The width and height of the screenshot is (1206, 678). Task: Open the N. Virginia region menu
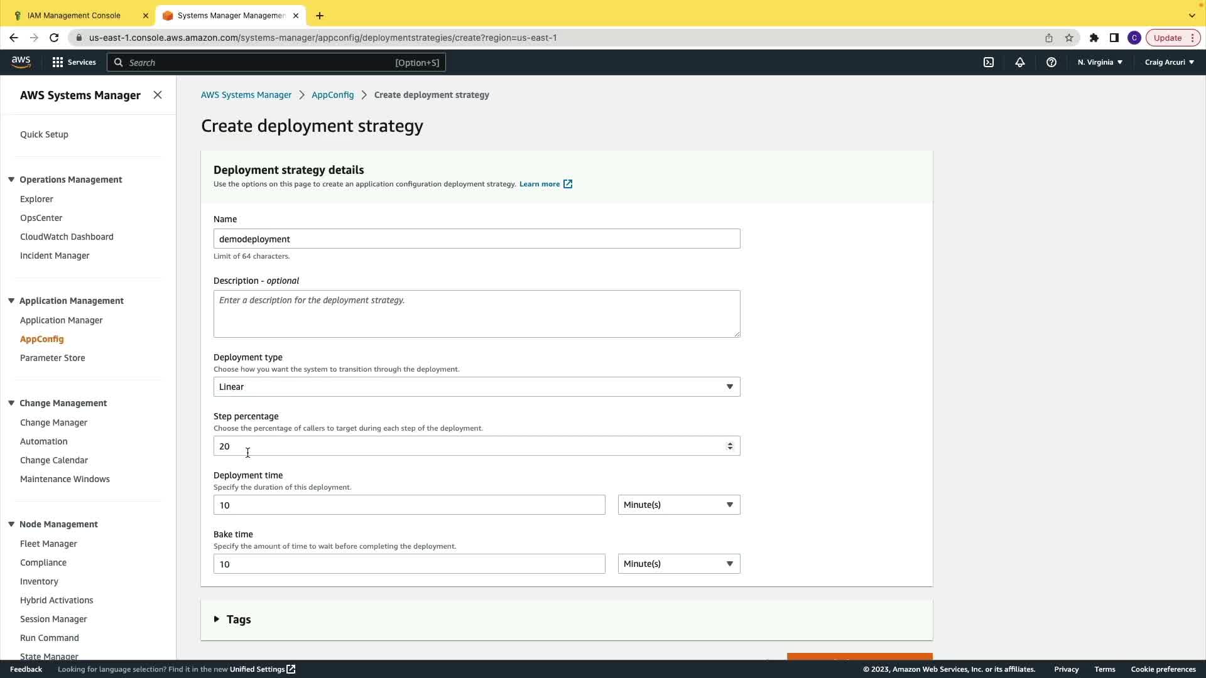click(1100, 62)
